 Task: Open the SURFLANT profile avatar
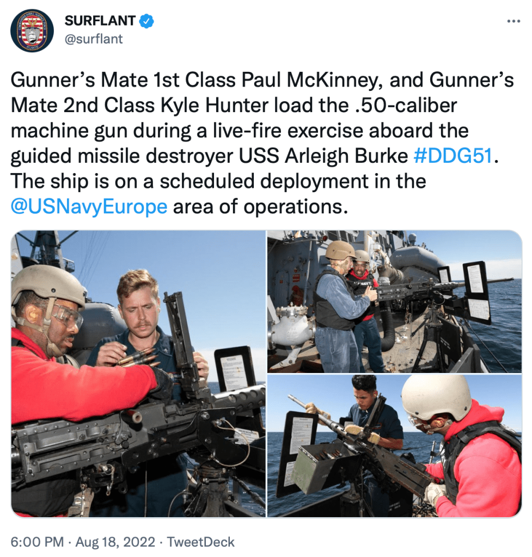click(x=32, y=30)
